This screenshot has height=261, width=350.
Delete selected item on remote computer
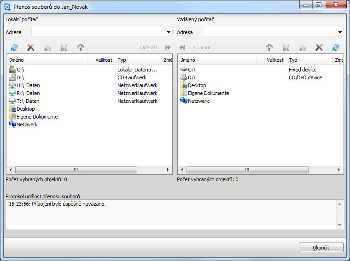coord(319,47)
